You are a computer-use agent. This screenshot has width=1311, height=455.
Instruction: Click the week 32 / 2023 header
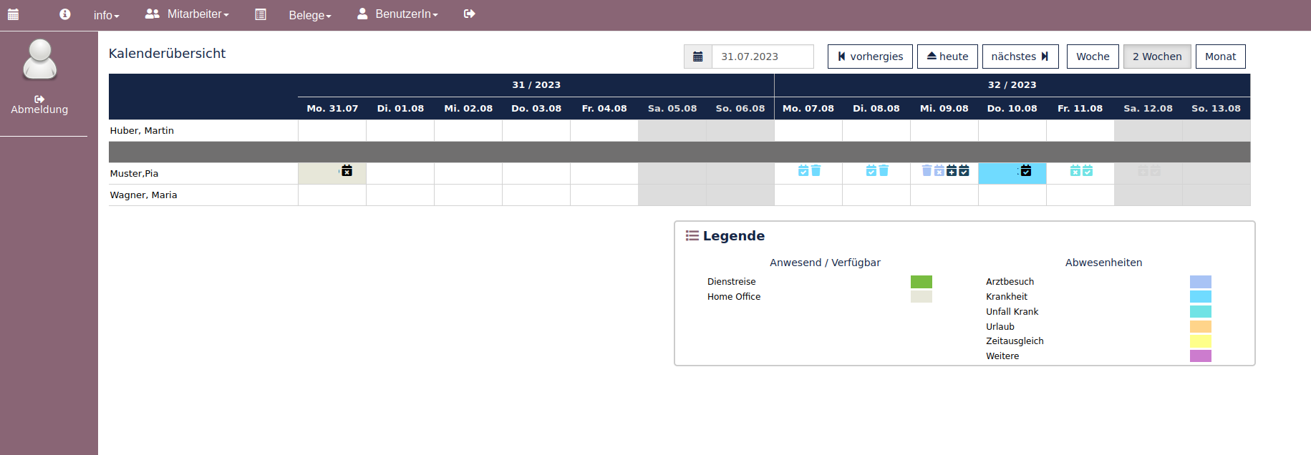coord(1012,84)
